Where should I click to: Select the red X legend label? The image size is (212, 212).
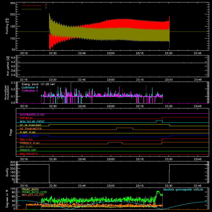(x=46, y=5)
